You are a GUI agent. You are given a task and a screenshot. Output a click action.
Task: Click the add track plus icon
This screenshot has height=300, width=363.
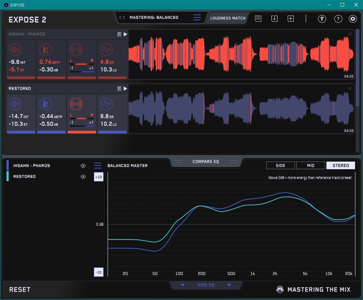pyautogui.click(x=291, y=18)
